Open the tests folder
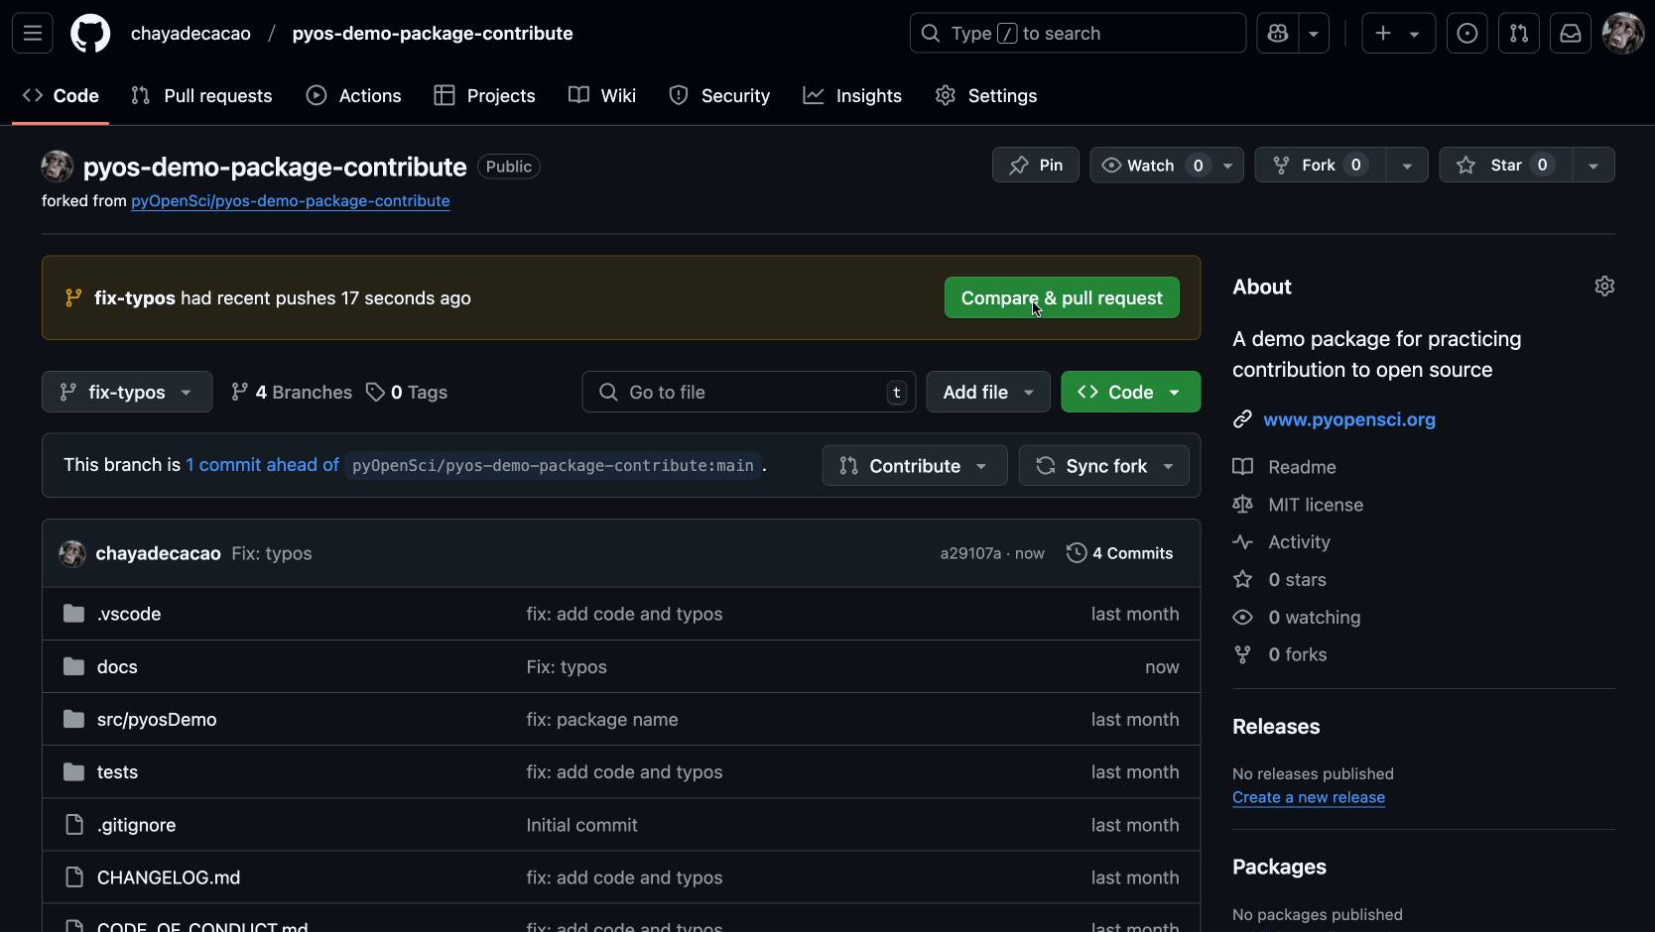This screenshot has height=932, width=1655. [117, 772]
